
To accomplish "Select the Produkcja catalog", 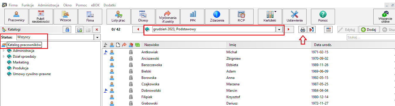I will click(x=20, y=68).
